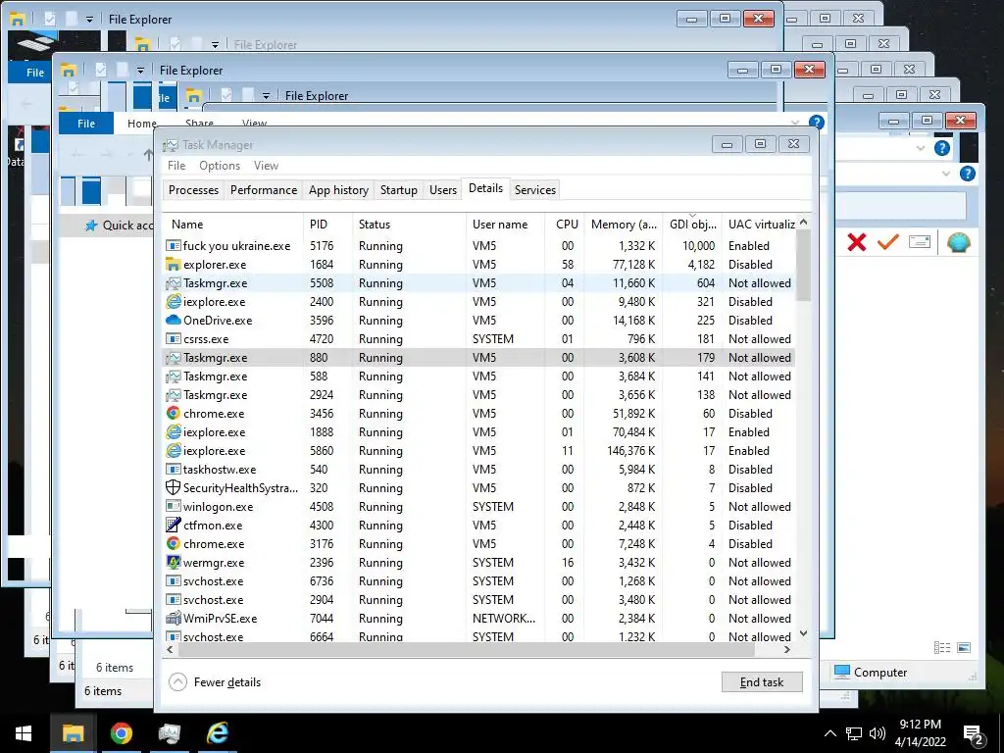The image size is (1004, 753).
Task: Click the clock showing 9:12 PM
Action: click(920, 725)
